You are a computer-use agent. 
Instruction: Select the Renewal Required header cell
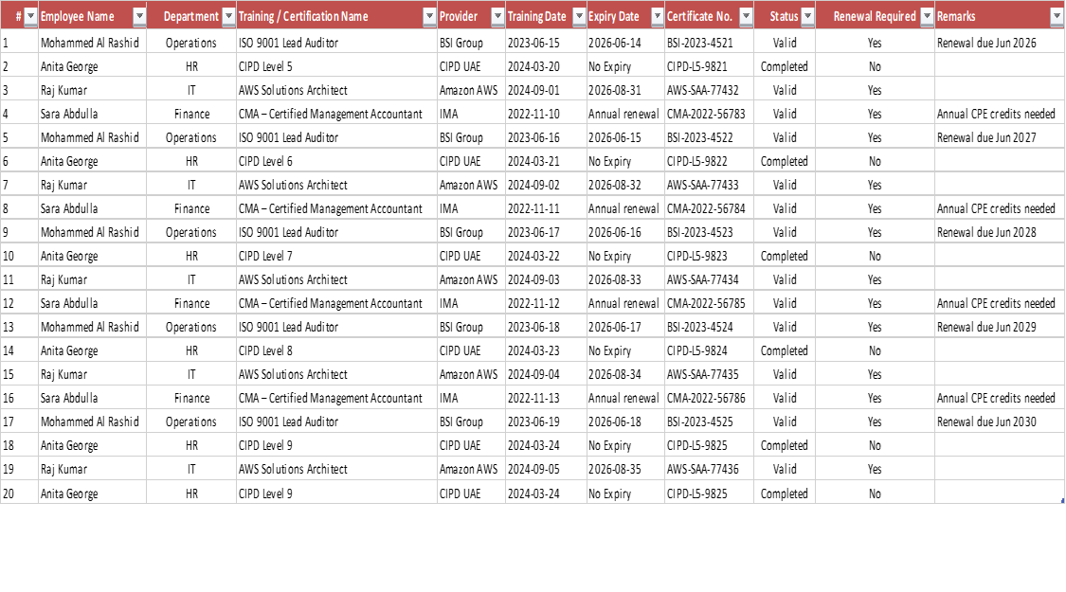875,16
